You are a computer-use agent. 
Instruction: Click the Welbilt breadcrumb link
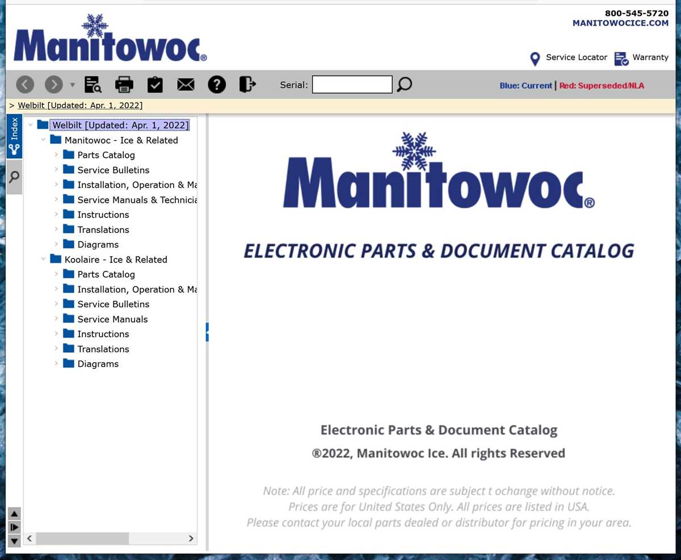(x=80, y=106)
